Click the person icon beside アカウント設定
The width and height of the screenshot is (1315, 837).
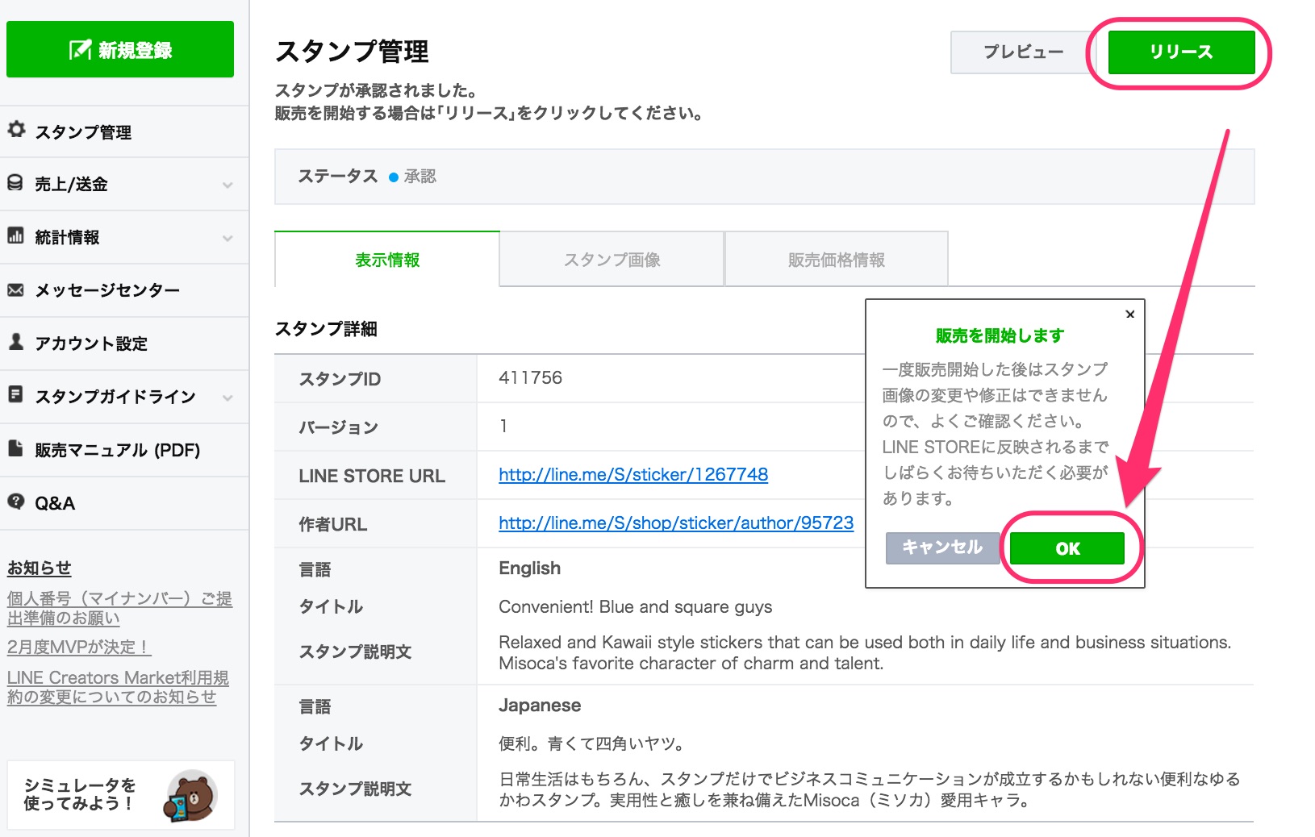[15, 342]
